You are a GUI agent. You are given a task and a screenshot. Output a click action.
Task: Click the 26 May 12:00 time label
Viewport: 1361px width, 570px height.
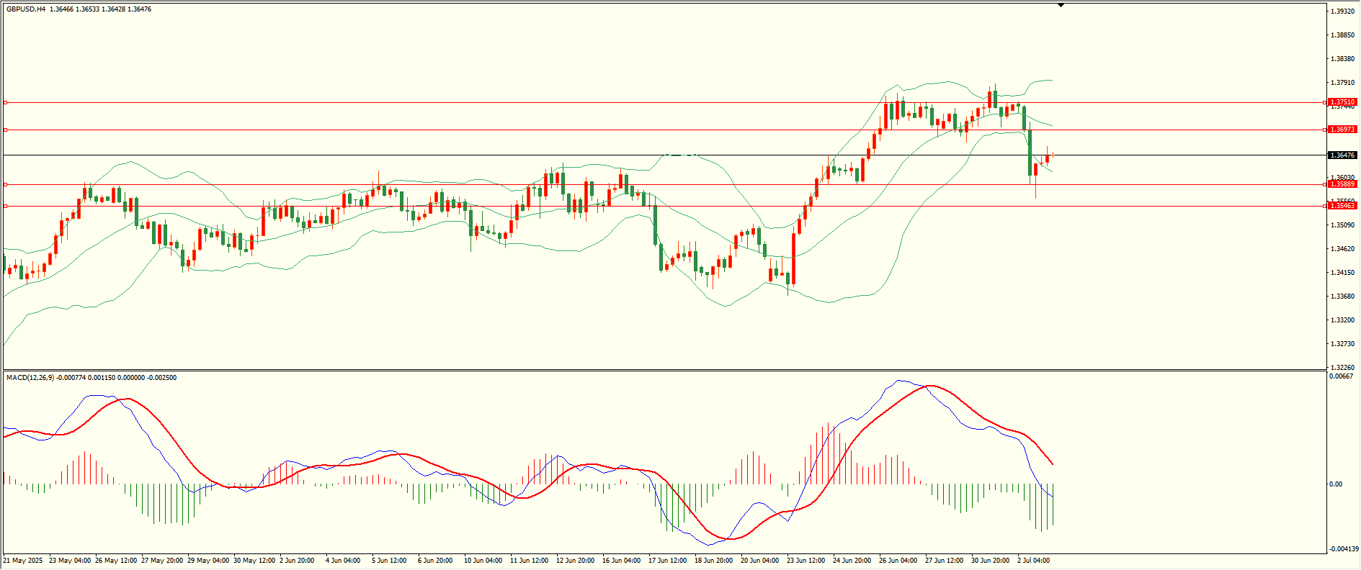[x=116, y=561]
